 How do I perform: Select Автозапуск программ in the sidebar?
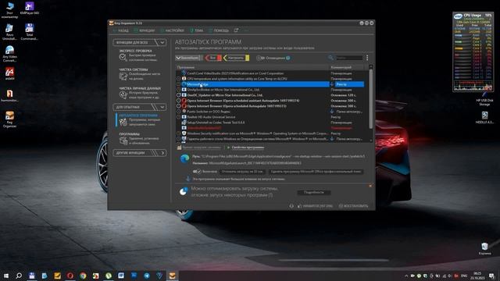139,119
